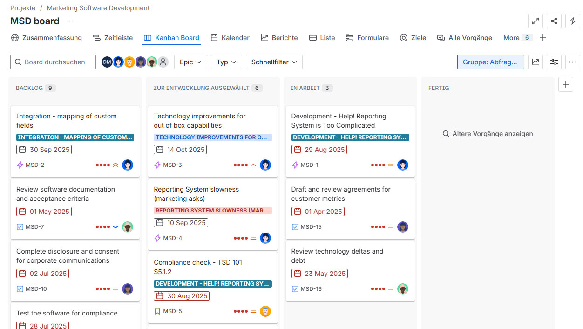Open the Kalender tab
The width and height of the screenshot is (583, 329).
(x=230, y=38)
